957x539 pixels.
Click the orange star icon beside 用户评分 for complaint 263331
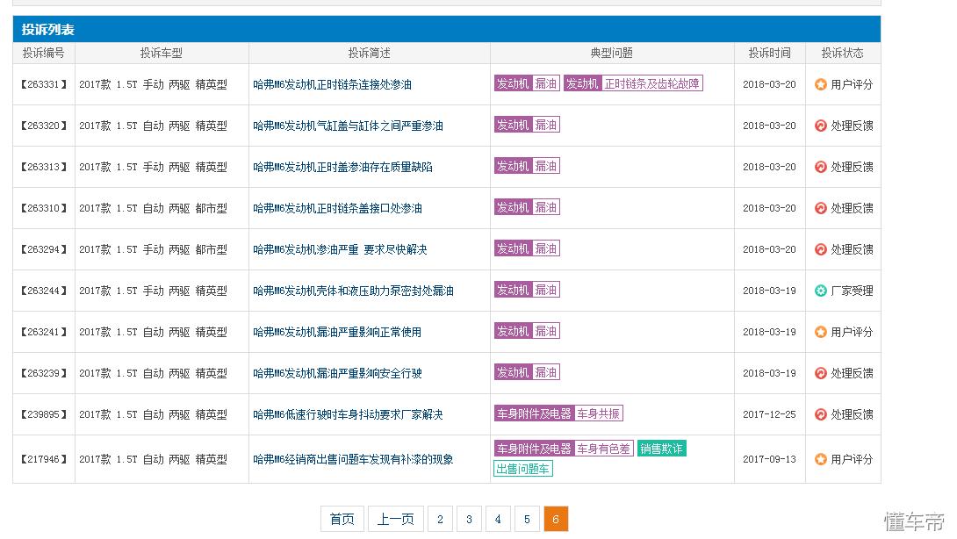tap(819, 84)
